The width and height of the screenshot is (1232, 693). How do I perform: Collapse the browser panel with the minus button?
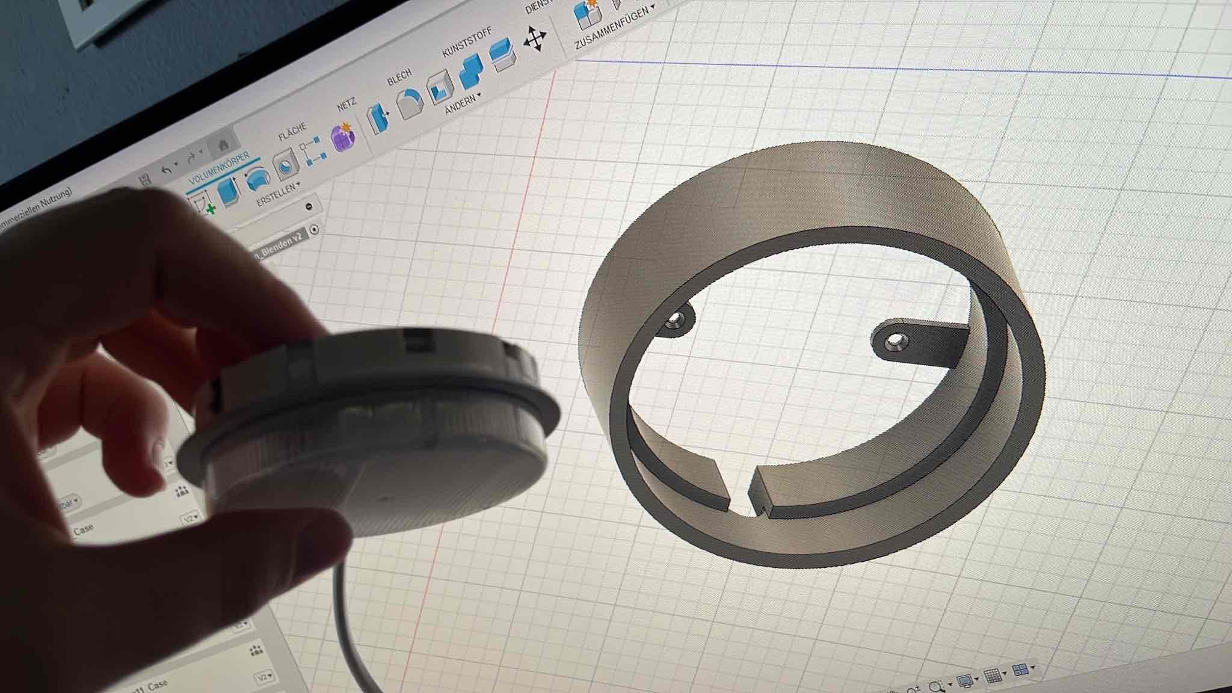(x=309, y=206)
